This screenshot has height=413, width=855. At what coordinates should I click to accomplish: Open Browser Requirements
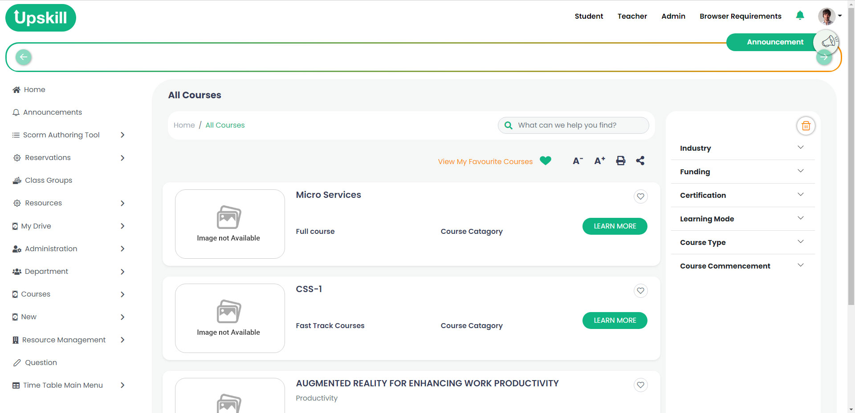pyautogui.click(x=740, y=16)
